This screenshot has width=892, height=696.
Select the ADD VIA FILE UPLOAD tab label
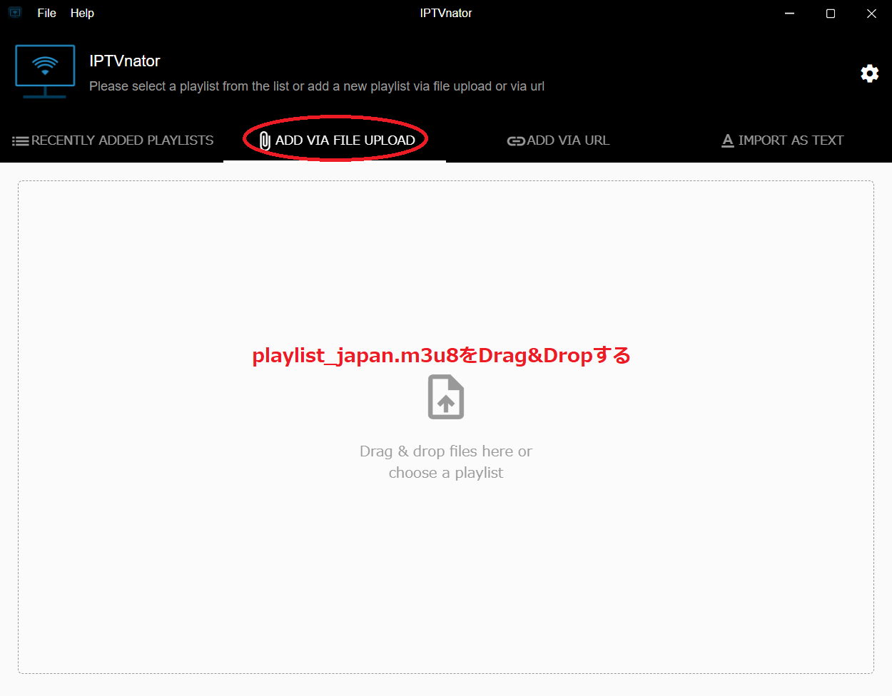pos(345,140)
